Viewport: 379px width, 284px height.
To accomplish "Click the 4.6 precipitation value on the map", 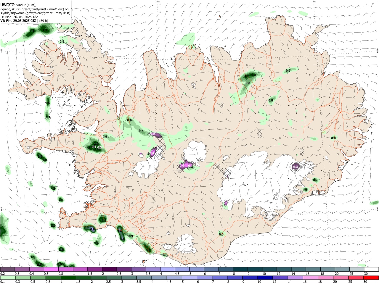I will (x=122, y=239).
